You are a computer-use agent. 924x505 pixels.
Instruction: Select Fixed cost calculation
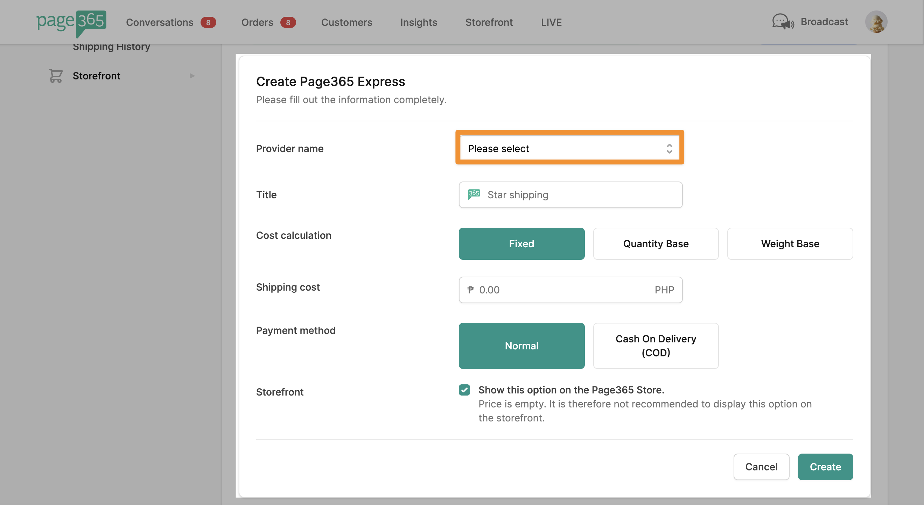point(521,243)
